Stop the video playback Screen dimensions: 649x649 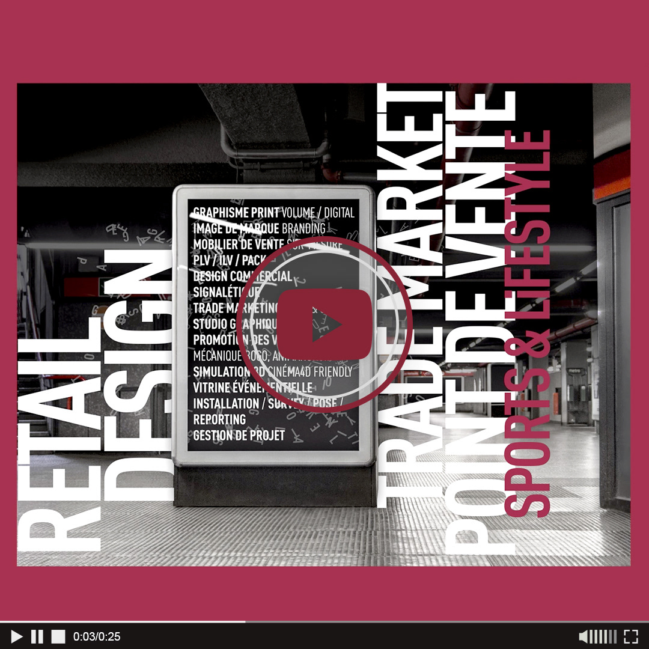click(58, 636)
